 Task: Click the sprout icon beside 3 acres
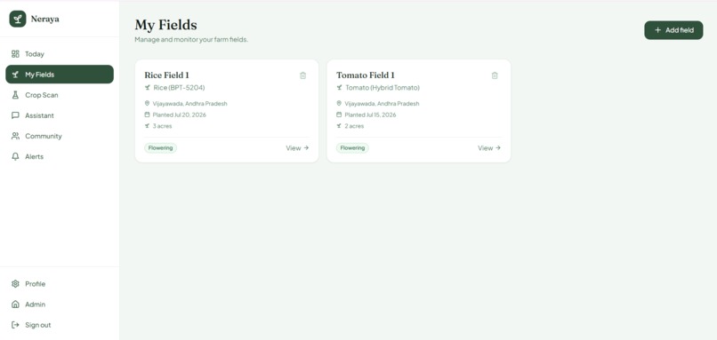point(148,125)
